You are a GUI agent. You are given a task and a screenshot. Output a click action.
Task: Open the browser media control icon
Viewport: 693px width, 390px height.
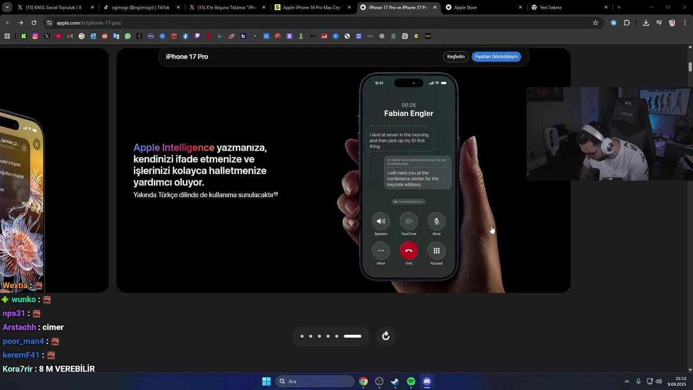click(x=659, y=23)
